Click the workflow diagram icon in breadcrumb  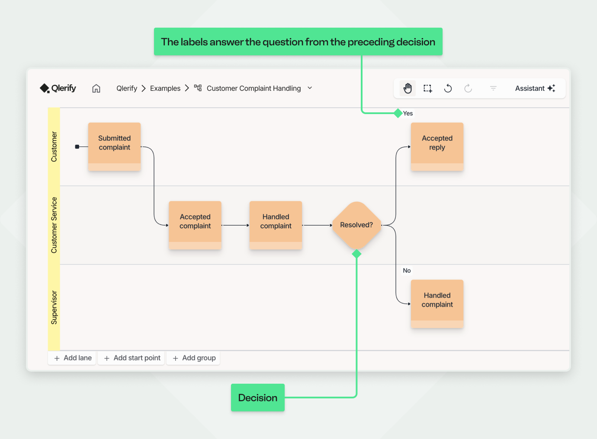198,88
